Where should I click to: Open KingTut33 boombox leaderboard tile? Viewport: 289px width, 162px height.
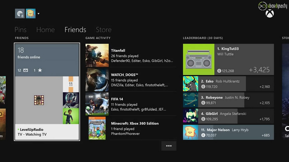tap(199, 59)
